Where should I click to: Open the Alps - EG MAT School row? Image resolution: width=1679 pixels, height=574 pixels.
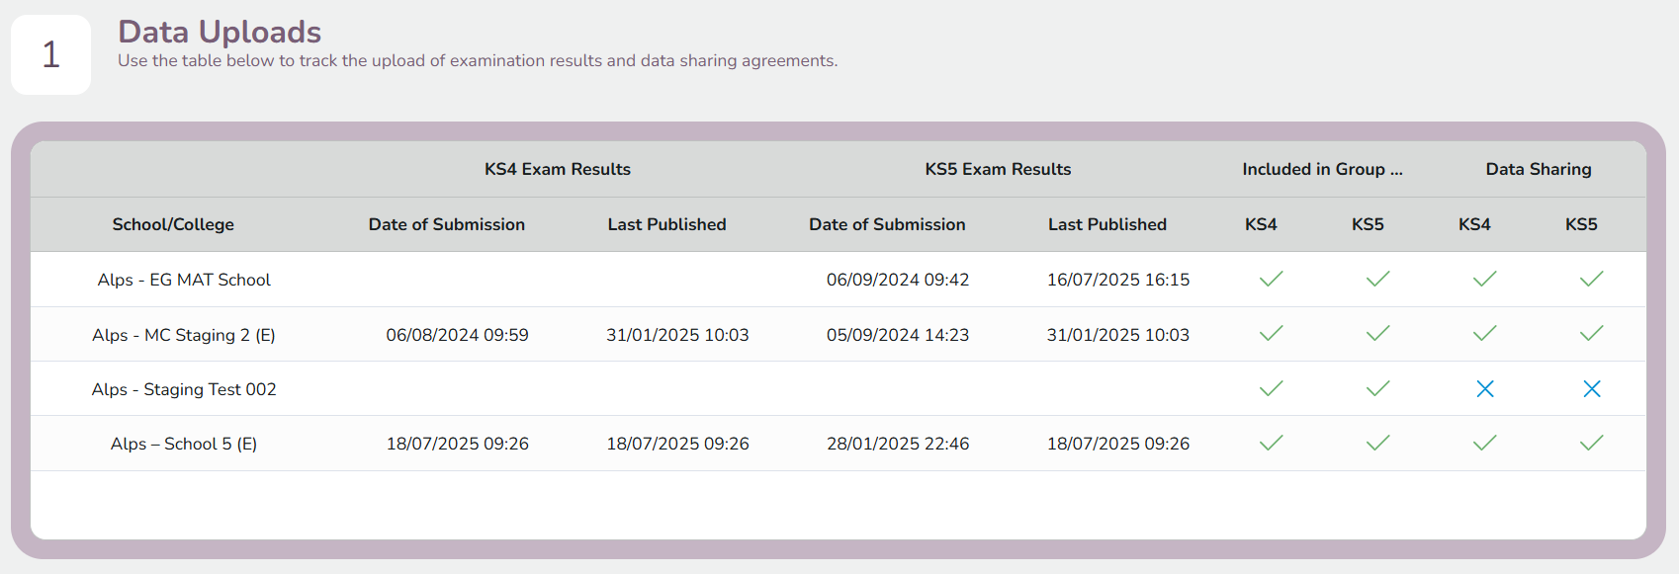coord(839,280)
